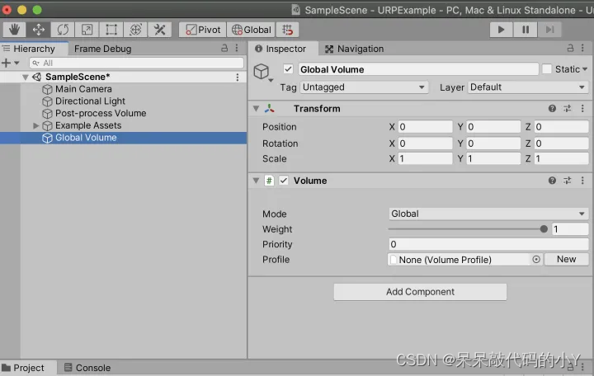This screenshot has height=376, width=594.
Task: Open SampleScene context menu dots
Action: [238, 78]
